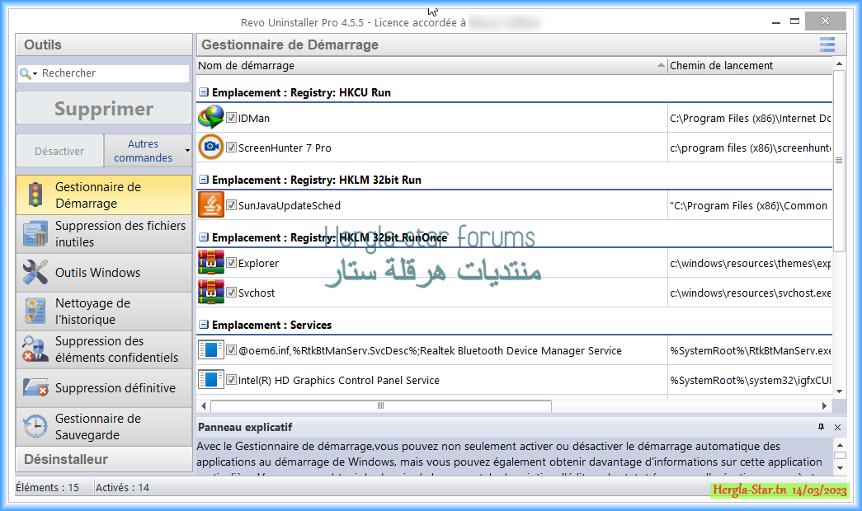
Task: Click the list horizontal scroll right arrow
Action: coord(824,406)
